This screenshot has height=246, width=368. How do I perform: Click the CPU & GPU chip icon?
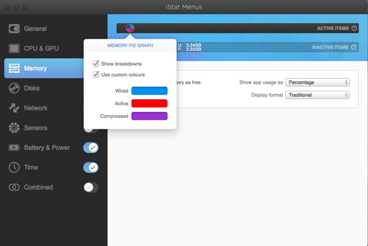(14, 48)
